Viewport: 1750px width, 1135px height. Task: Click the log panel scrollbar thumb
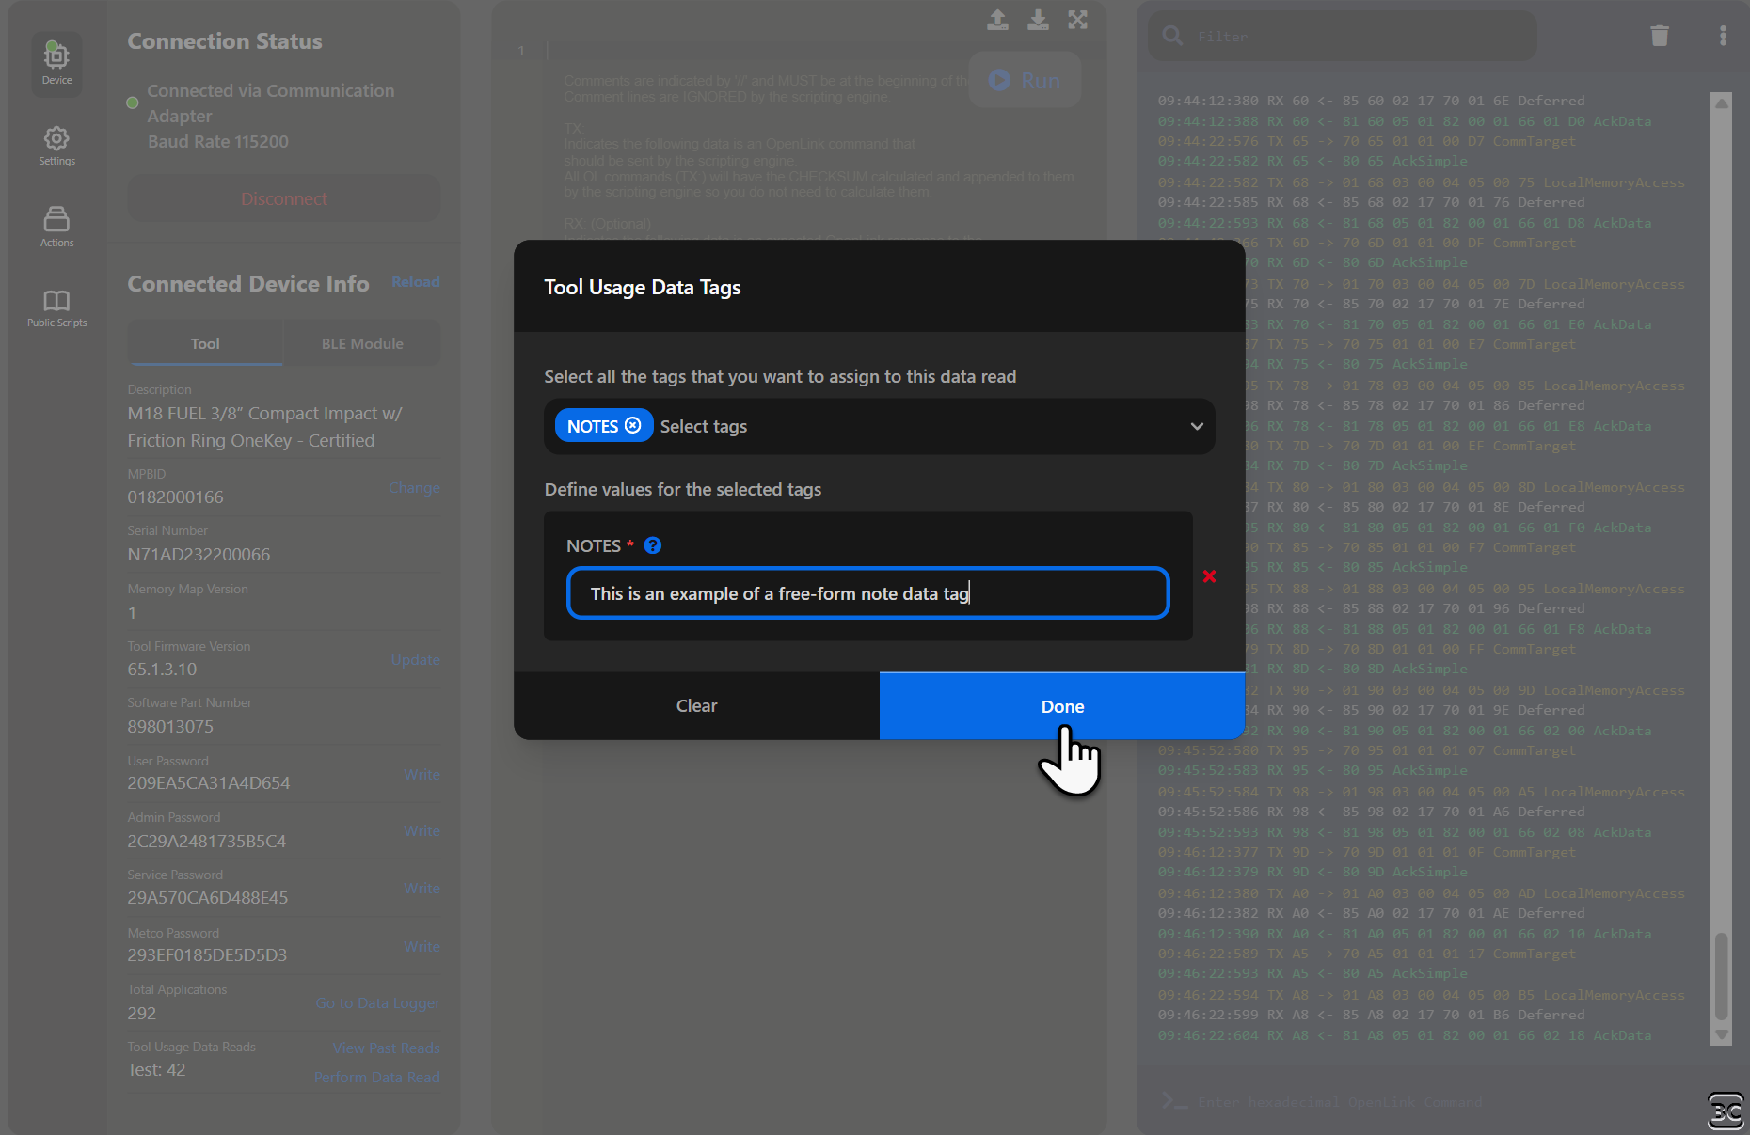(x=1722, y=976)
